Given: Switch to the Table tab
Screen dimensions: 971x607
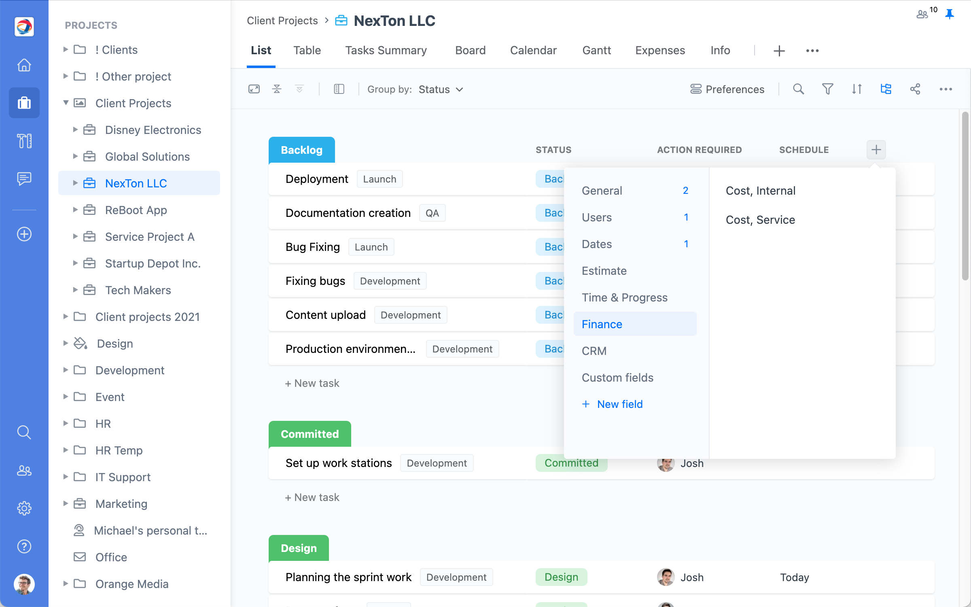Looking at the screenshot, I should click(x=307, y=51).
